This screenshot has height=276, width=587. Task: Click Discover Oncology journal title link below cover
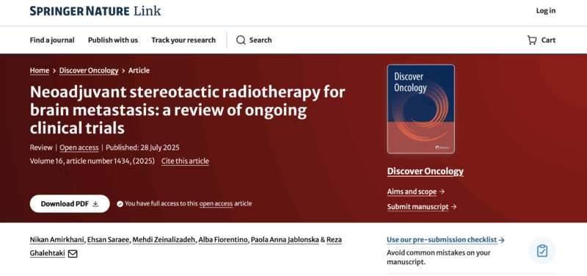point(426,172)
